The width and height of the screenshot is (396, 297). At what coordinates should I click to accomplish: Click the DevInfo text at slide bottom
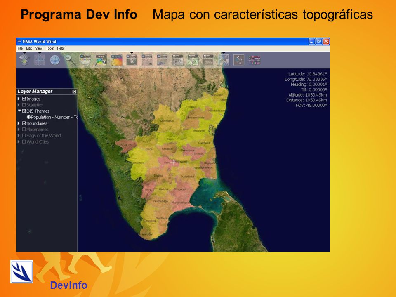[69, 285]
